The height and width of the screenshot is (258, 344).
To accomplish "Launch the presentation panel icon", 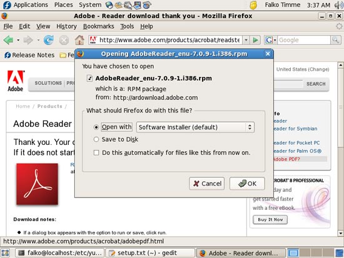I will coord(138,5).
